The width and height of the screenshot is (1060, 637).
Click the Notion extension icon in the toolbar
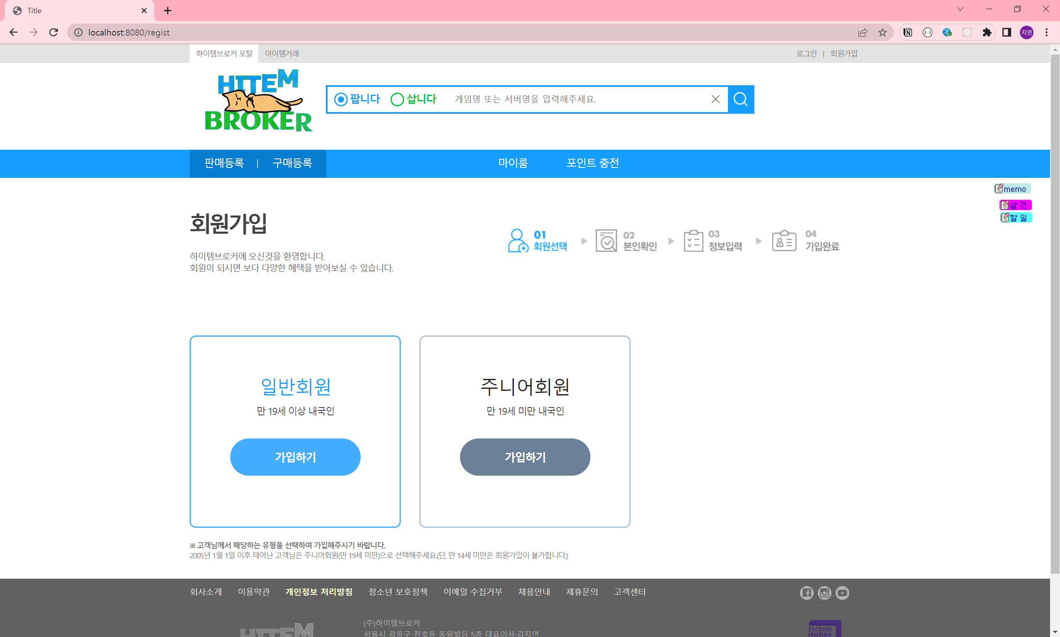[x=908, y=32]
